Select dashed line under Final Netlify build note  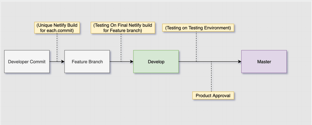(121, 47)
